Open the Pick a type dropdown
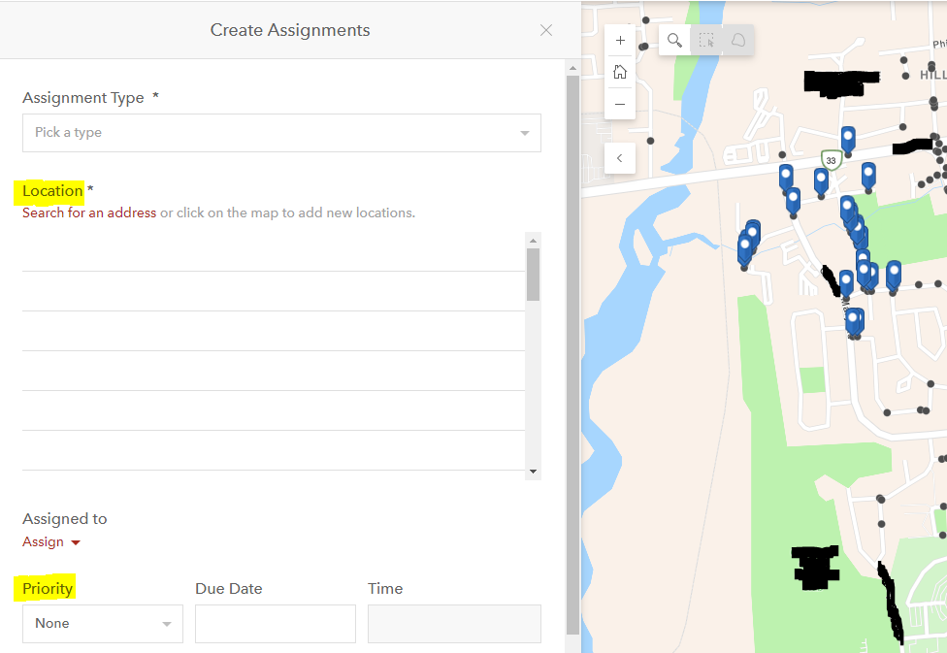 tap(281, 133)
